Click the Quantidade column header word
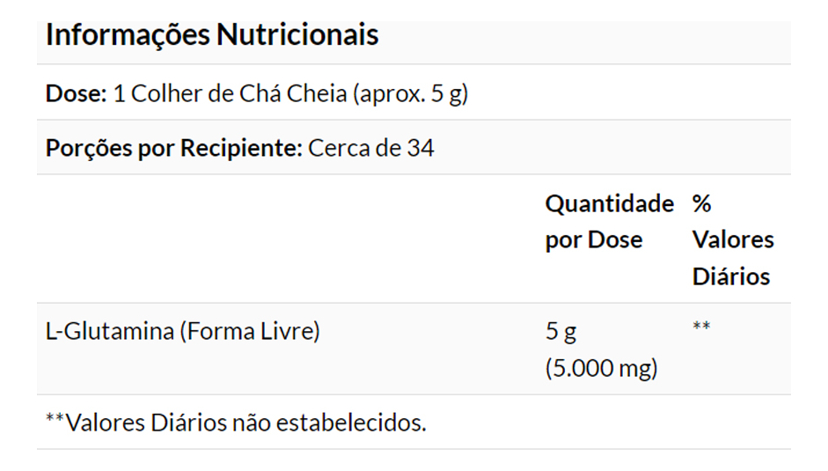The image size is (828, 471). [609, 204]
